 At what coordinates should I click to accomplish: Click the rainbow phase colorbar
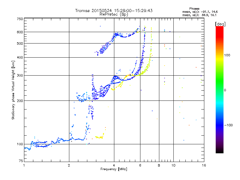click(x=220, y=89)
